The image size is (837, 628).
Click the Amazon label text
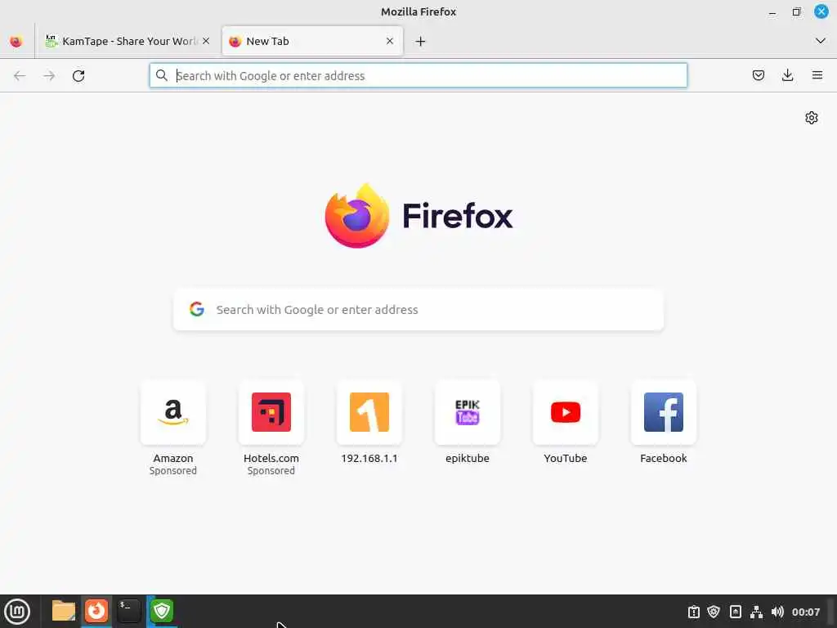tap(173, 458)
